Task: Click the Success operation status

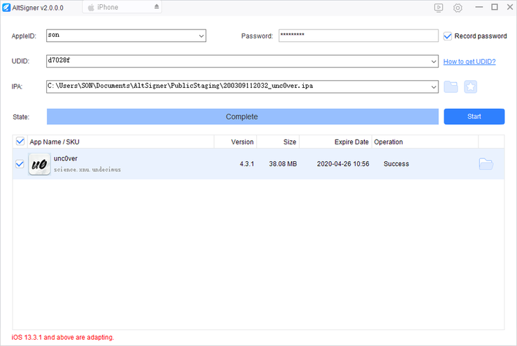Action: (396, 164)
